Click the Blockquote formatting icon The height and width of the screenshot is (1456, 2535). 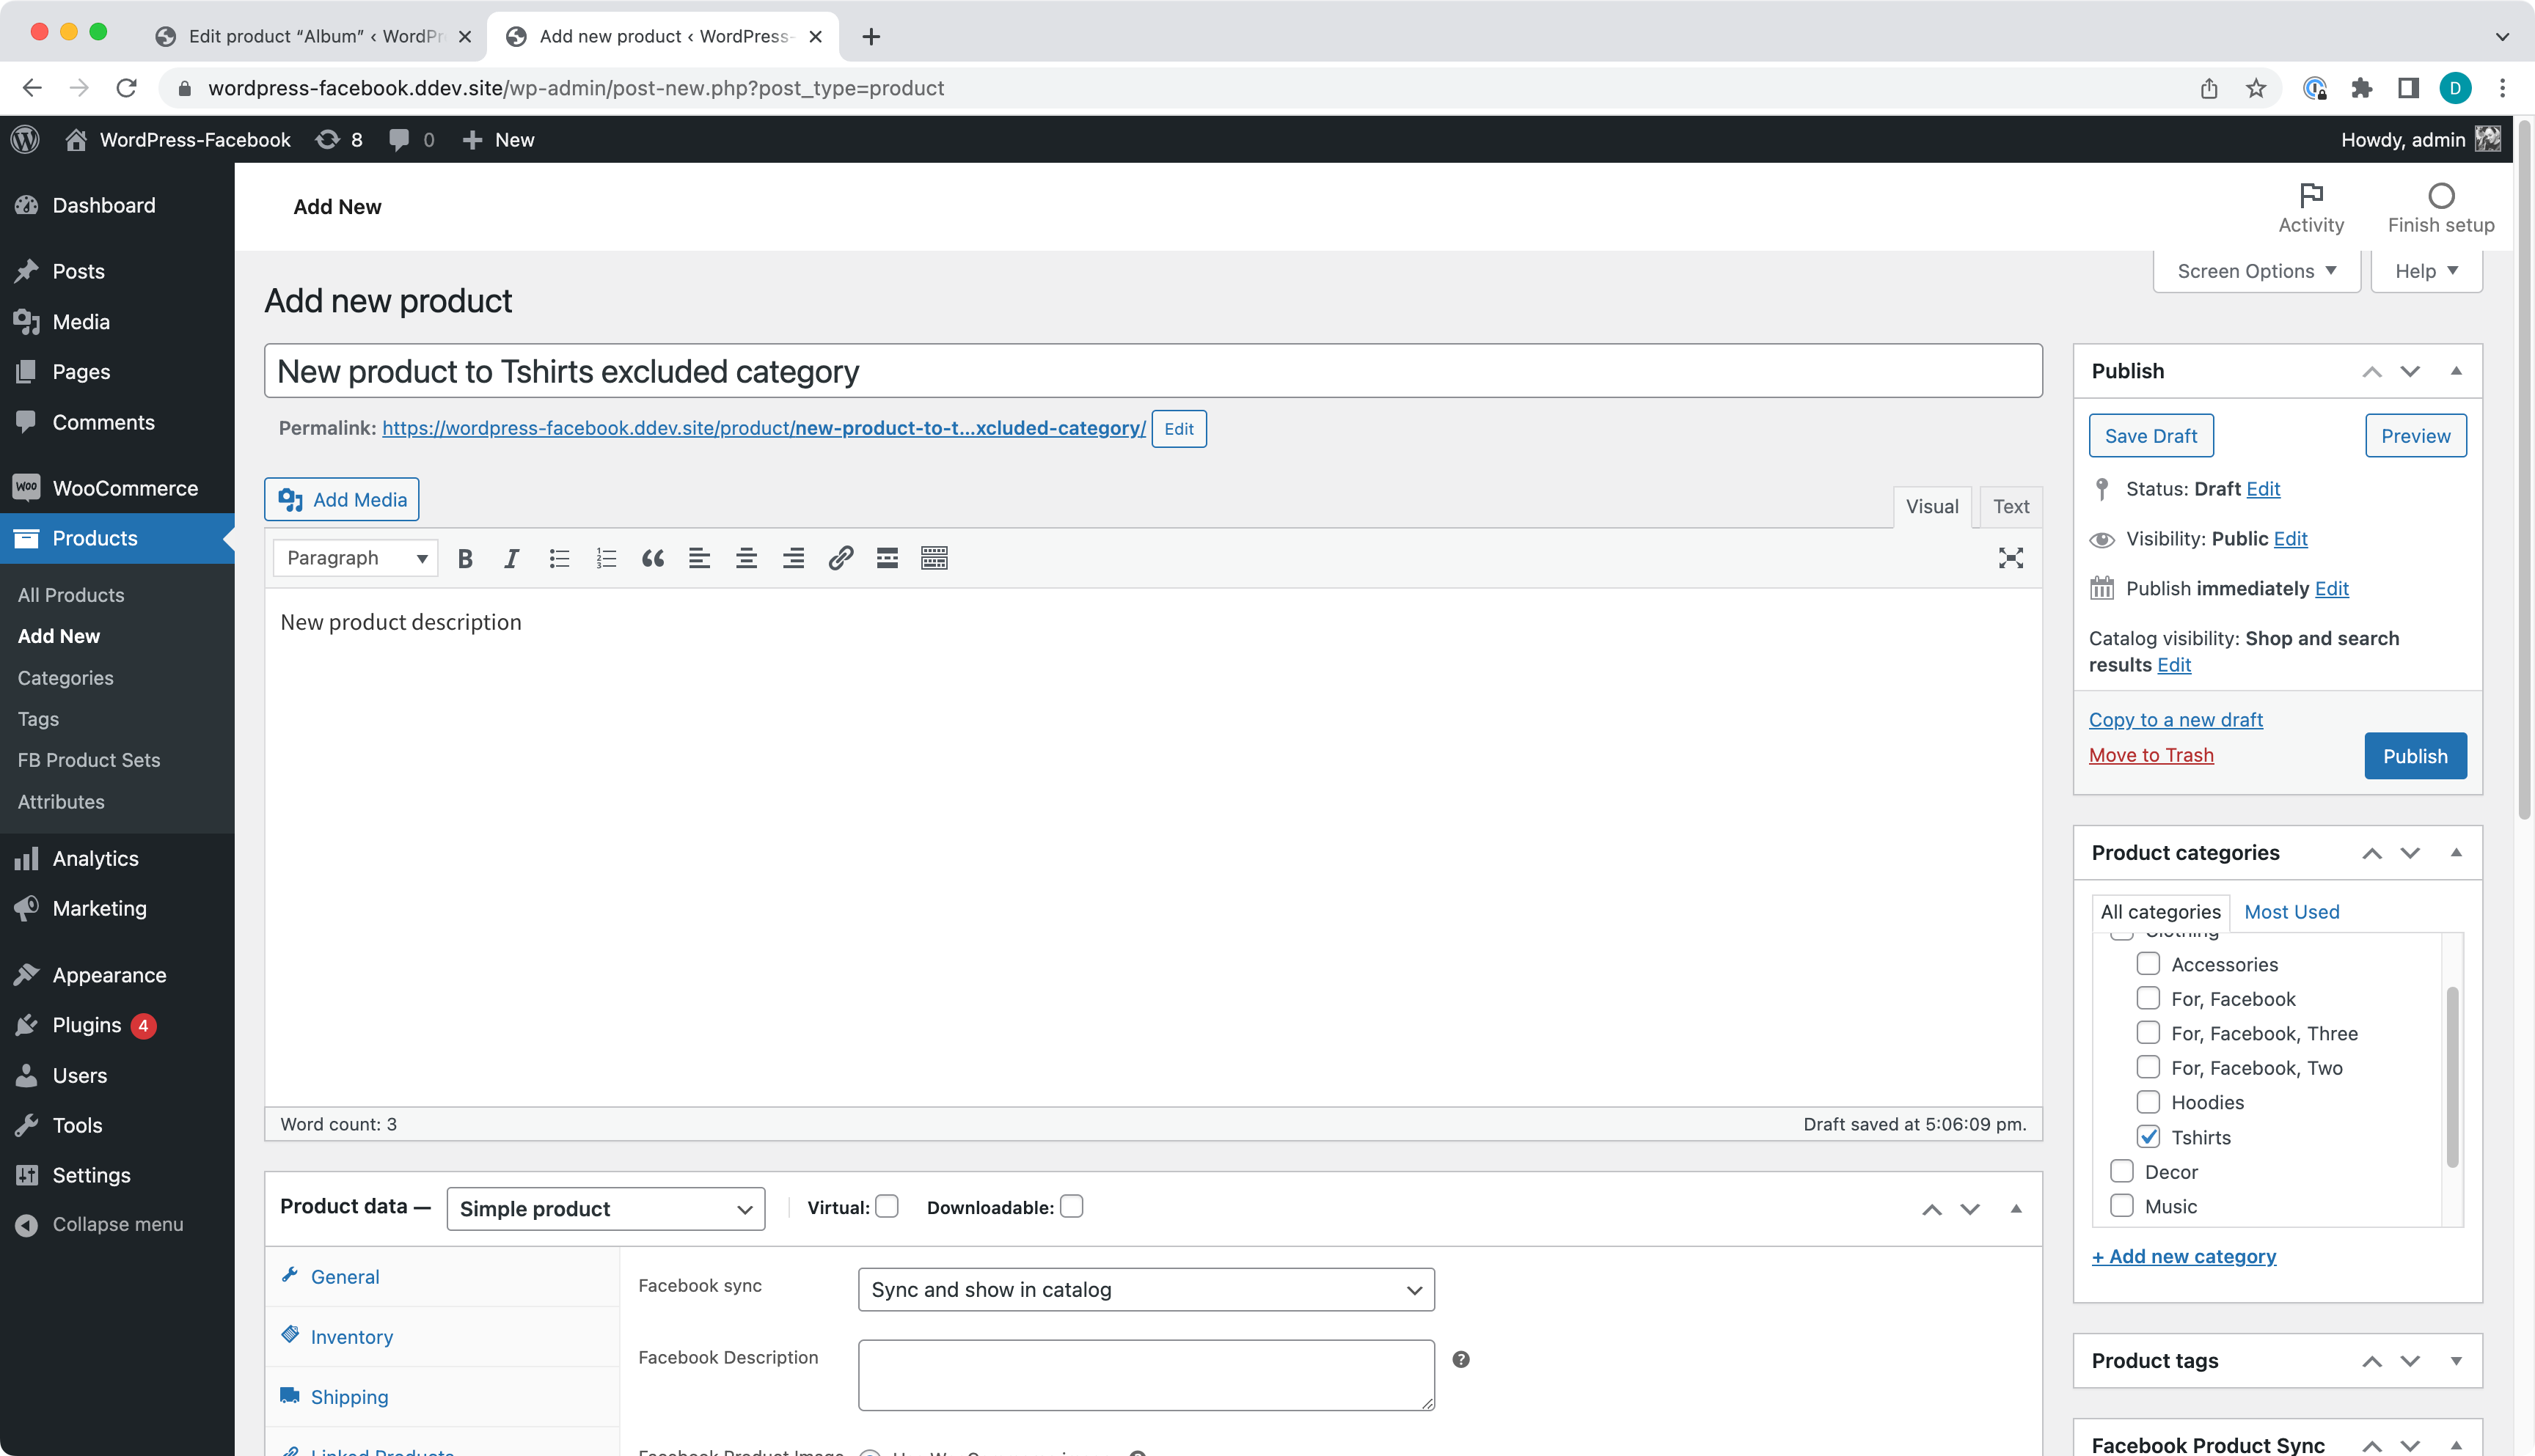coord(653,559)
